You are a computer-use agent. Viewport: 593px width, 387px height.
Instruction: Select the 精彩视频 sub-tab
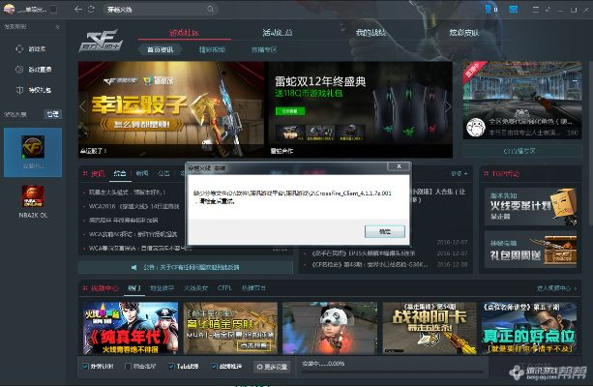pyautogui.click(x=212, y=49)
